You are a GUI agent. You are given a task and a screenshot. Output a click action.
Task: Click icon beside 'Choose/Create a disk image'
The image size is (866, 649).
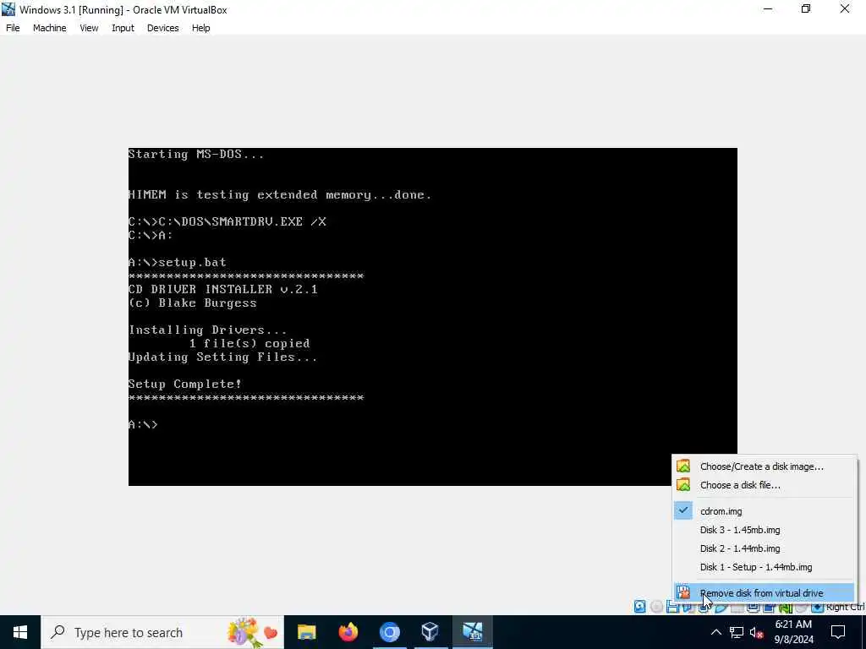683,466
